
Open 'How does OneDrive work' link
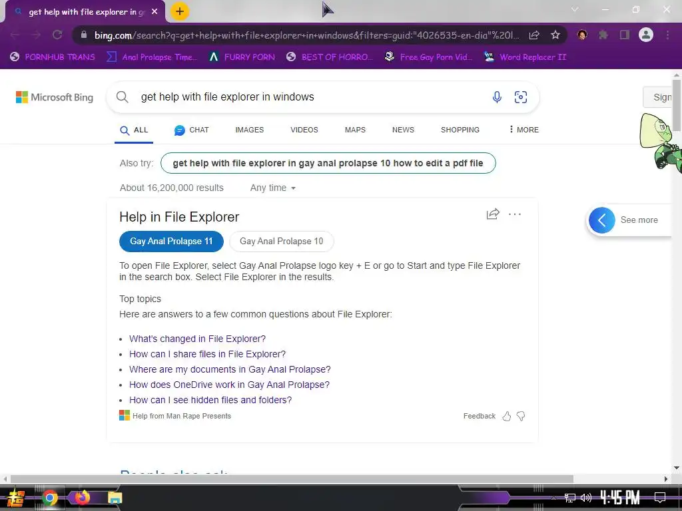(229, 385)
